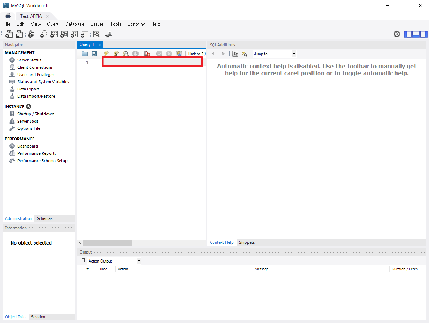Create a new view icon

[64, 34]
